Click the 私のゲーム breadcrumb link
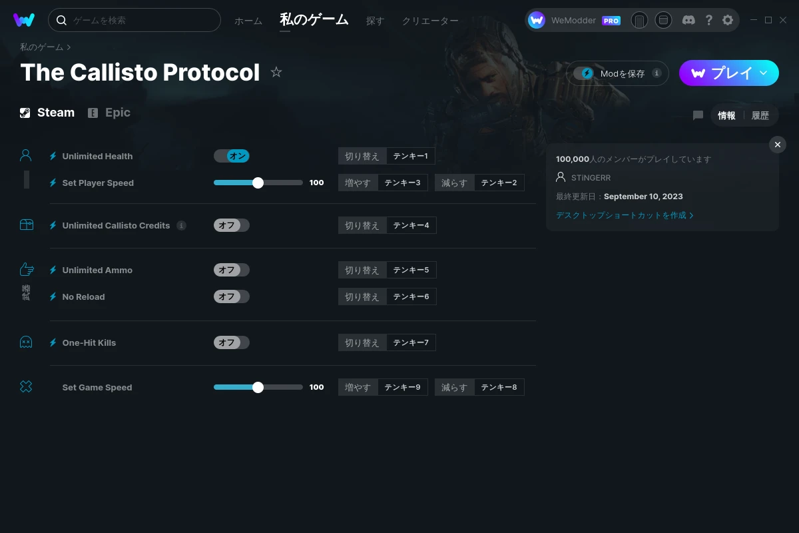This screenshot has width=799, height=533. [x=41, y=47]
